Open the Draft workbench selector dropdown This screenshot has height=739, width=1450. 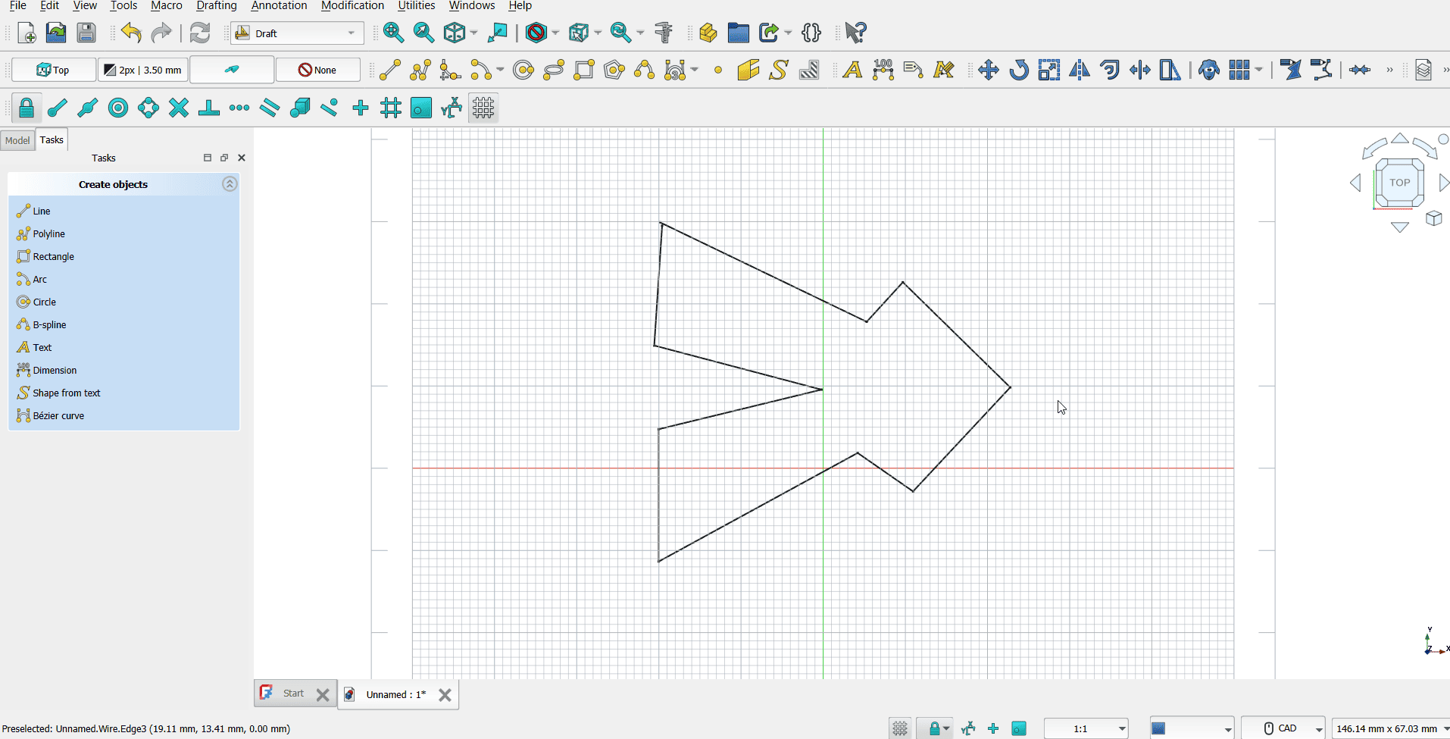tap(298, 33)
